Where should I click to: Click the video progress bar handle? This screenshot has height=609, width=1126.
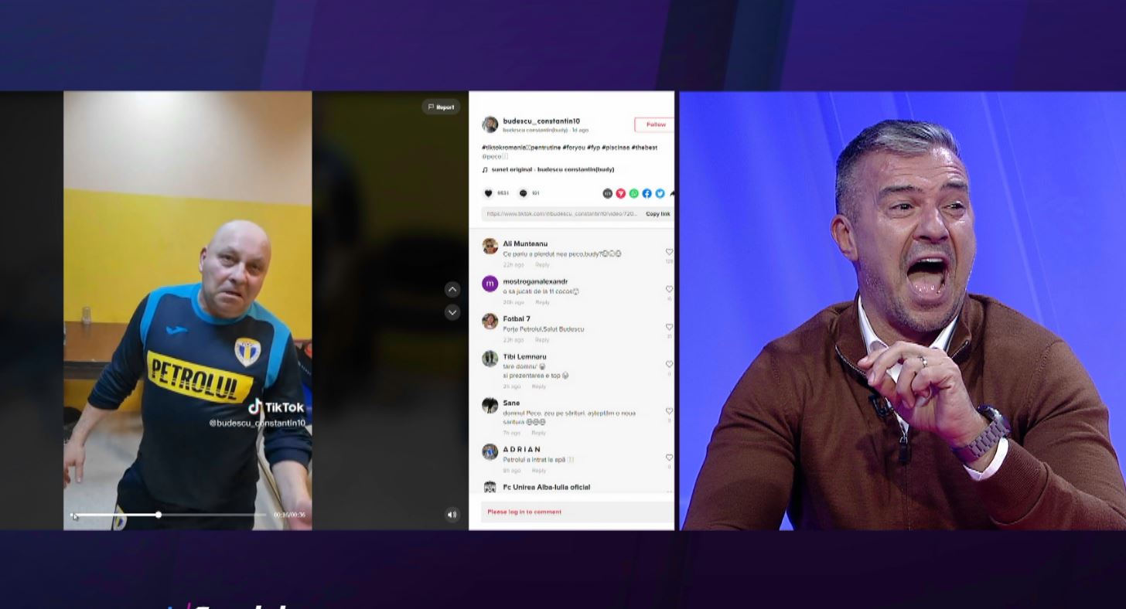(x=159, y=515)
